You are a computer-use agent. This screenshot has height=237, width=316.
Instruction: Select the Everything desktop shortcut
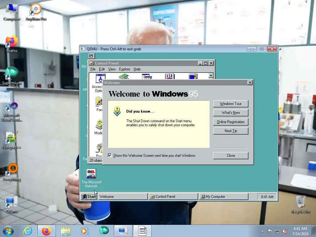click(12, 172)
